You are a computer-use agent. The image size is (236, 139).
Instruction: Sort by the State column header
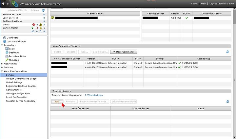click(x=138, y=59)
